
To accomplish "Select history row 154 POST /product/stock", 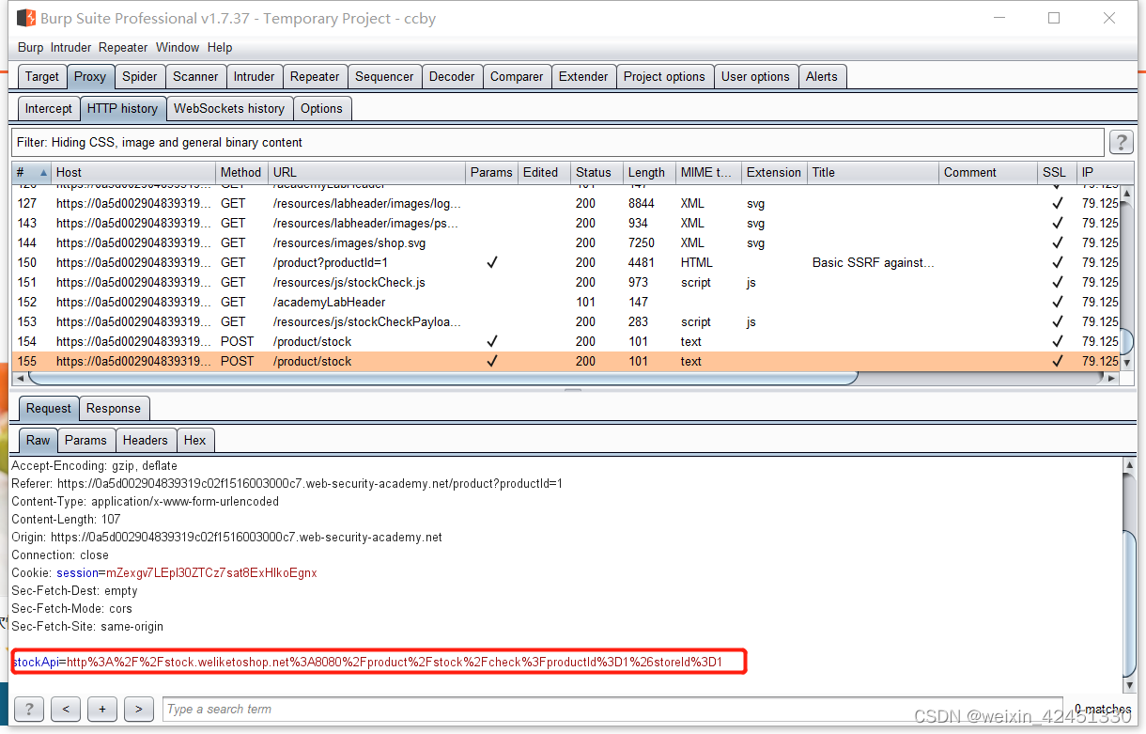I will click(x=565, y=341).
